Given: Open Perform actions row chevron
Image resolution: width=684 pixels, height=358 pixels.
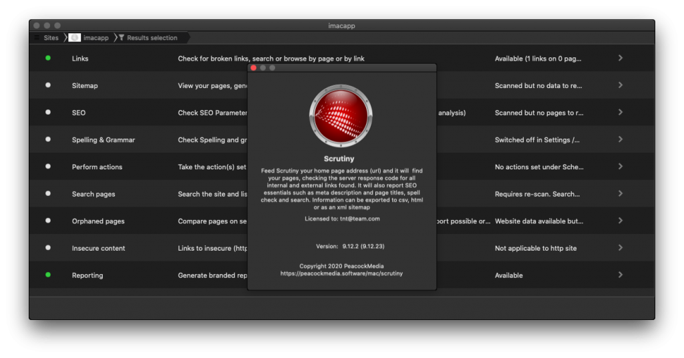Looking at the screenshot, I should [621, 167].
